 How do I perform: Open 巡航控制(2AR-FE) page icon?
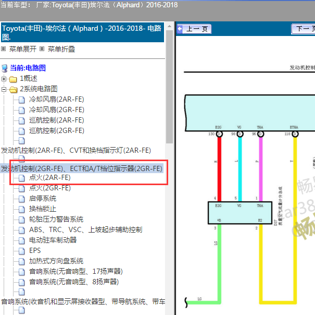(22, 120)
